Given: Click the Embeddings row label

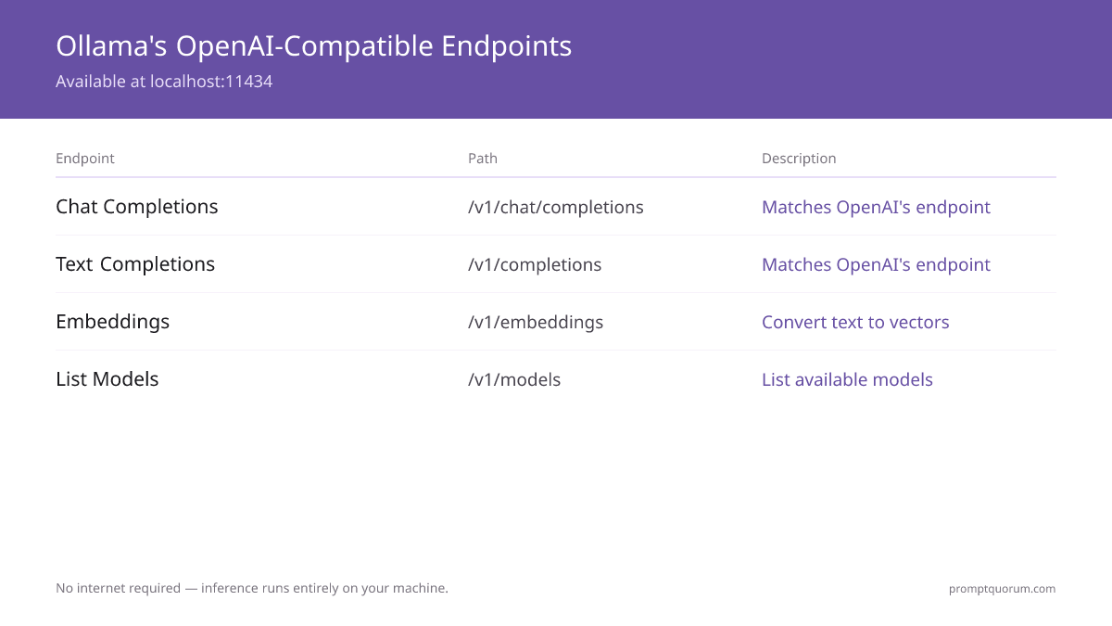Looking at the screenshot, I should point(113,322).
